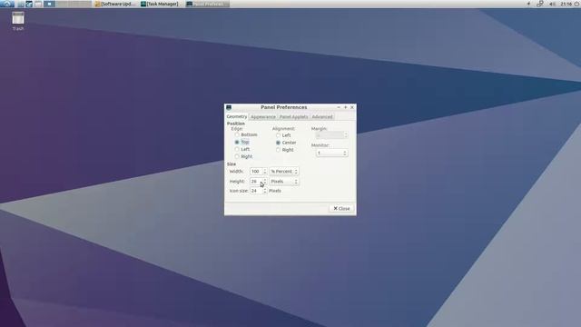Open the Advanced tab

coord(322,117)
